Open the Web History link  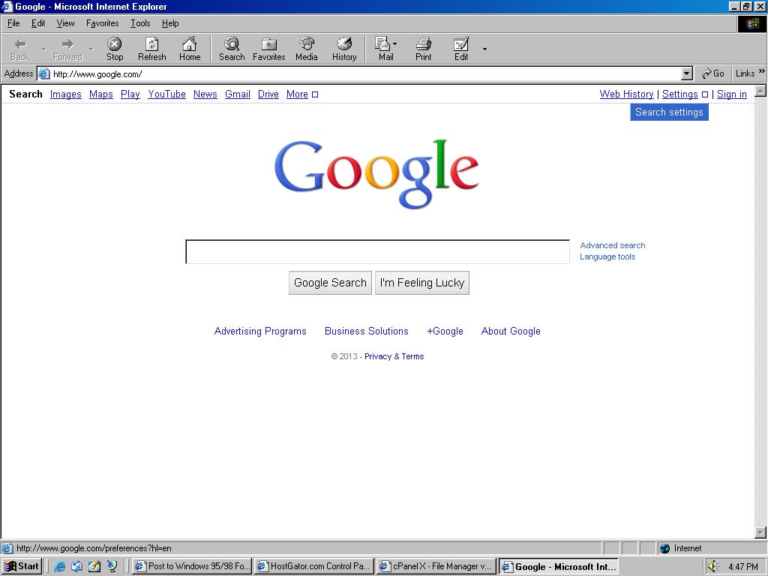pos(626,94)
